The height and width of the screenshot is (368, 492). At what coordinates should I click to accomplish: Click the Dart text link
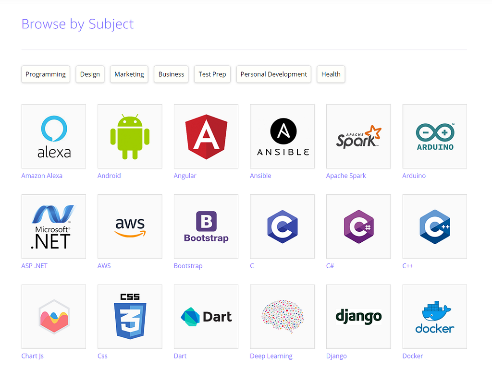180,356
